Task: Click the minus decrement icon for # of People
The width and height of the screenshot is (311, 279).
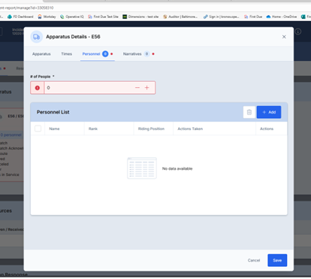Action: pos(137,88)
